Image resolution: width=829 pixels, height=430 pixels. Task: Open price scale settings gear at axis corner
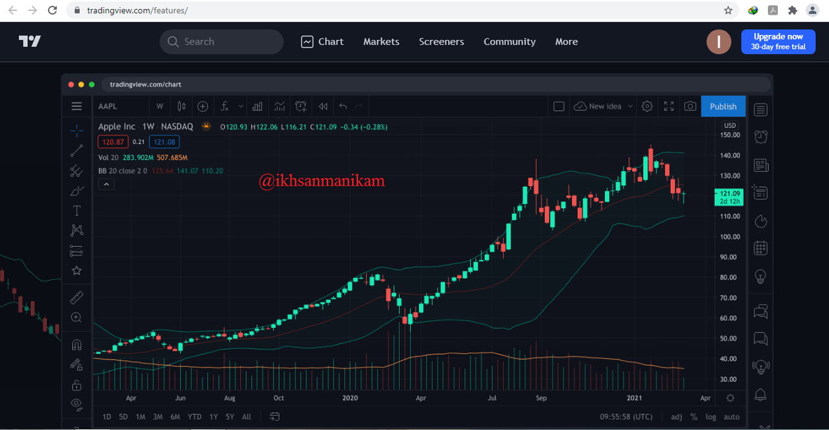click(x=730, y=398)
